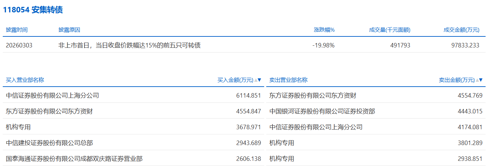Select the buy amount 4554.847
This screenshot has width=488, height=166.
tap(249, 111)
